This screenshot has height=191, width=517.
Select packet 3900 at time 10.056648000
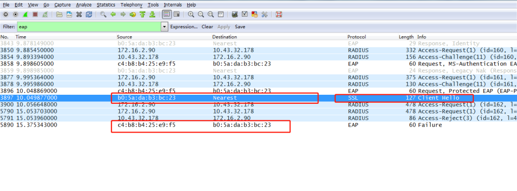(258, 104)
